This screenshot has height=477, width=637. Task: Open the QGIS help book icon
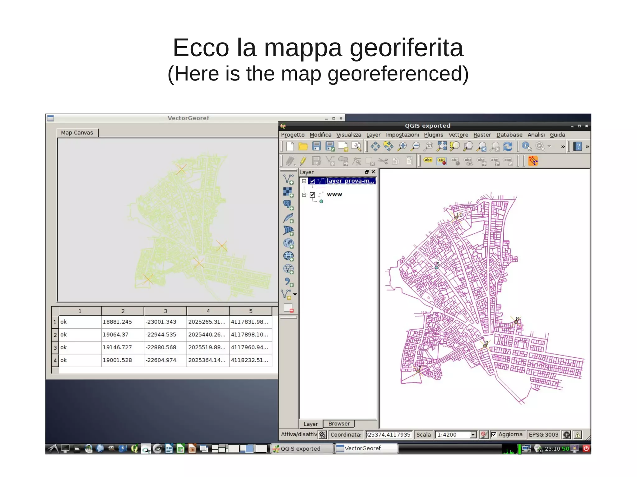pyautogui.click(x=578, y=146)
